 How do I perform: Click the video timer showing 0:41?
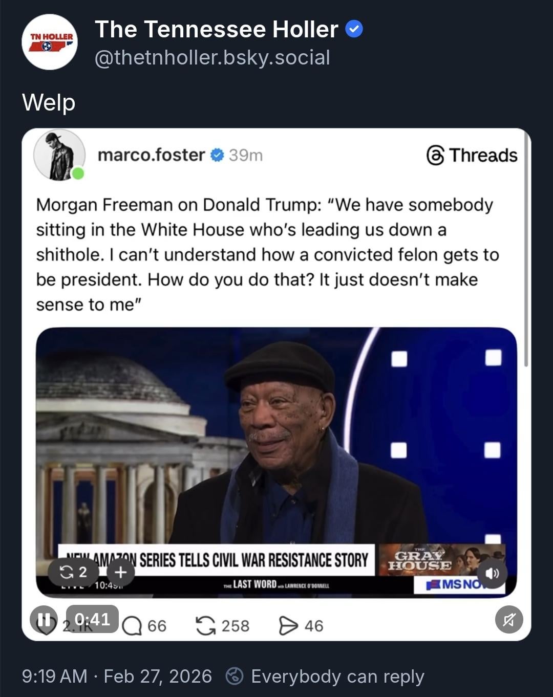[92, 619]
